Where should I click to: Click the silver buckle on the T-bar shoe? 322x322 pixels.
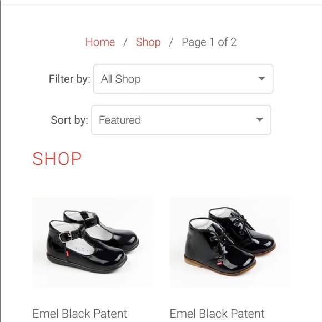66,237
